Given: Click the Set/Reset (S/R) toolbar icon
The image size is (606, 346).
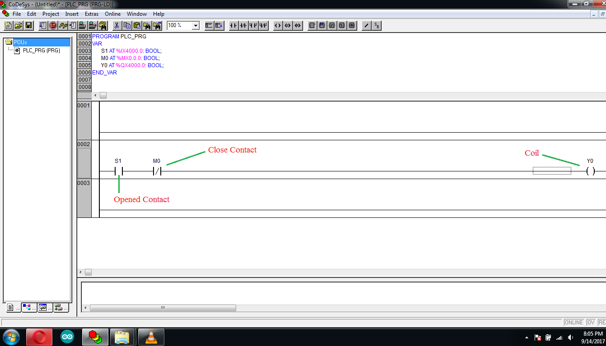Looking at the screenshot, I should point(377,26).
